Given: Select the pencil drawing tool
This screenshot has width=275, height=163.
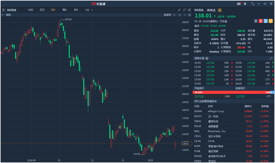Looking at the screenshot, I should (x=179, y=10).
